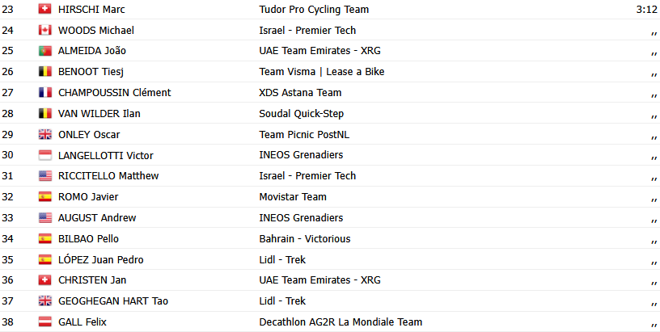The image size is (660, 332).
Task: Click Portuguese flag beside ALMEIDA João
Action: [44, 51]
